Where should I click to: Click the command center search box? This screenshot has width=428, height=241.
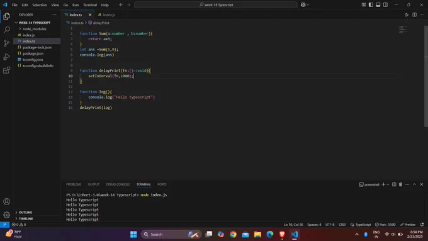click(x=216, y=4)
